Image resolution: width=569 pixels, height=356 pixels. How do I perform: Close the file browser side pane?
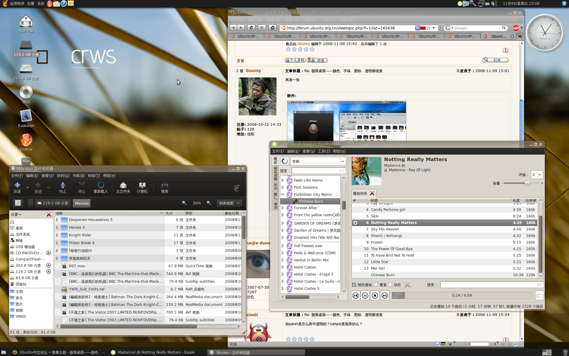(49, 214)
